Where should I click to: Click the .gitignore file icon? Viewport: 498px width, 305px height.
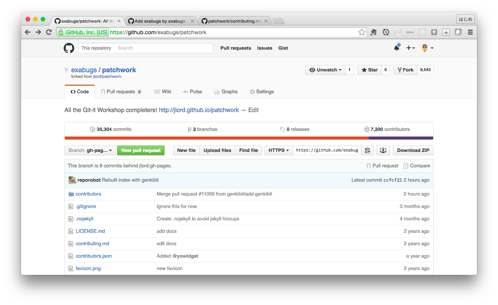(71, 206)
